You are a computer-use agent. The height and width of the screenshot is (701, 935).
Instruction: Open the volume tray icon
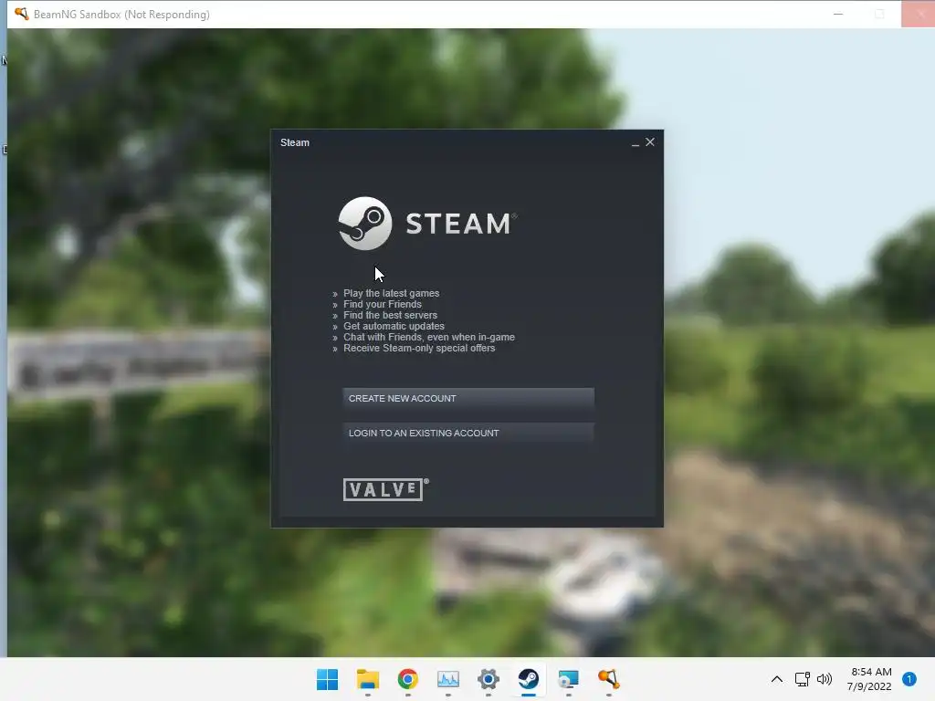tap(825, 679)
